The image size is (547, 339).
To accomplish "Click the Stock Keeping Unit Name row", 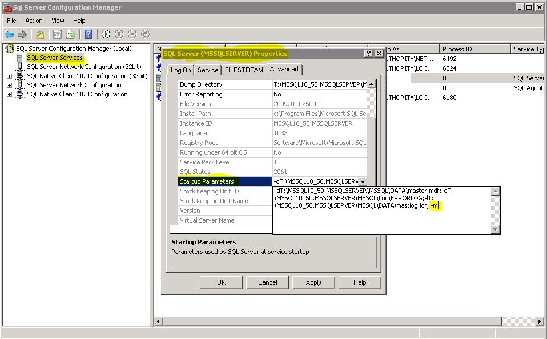I will coord(225,201).
